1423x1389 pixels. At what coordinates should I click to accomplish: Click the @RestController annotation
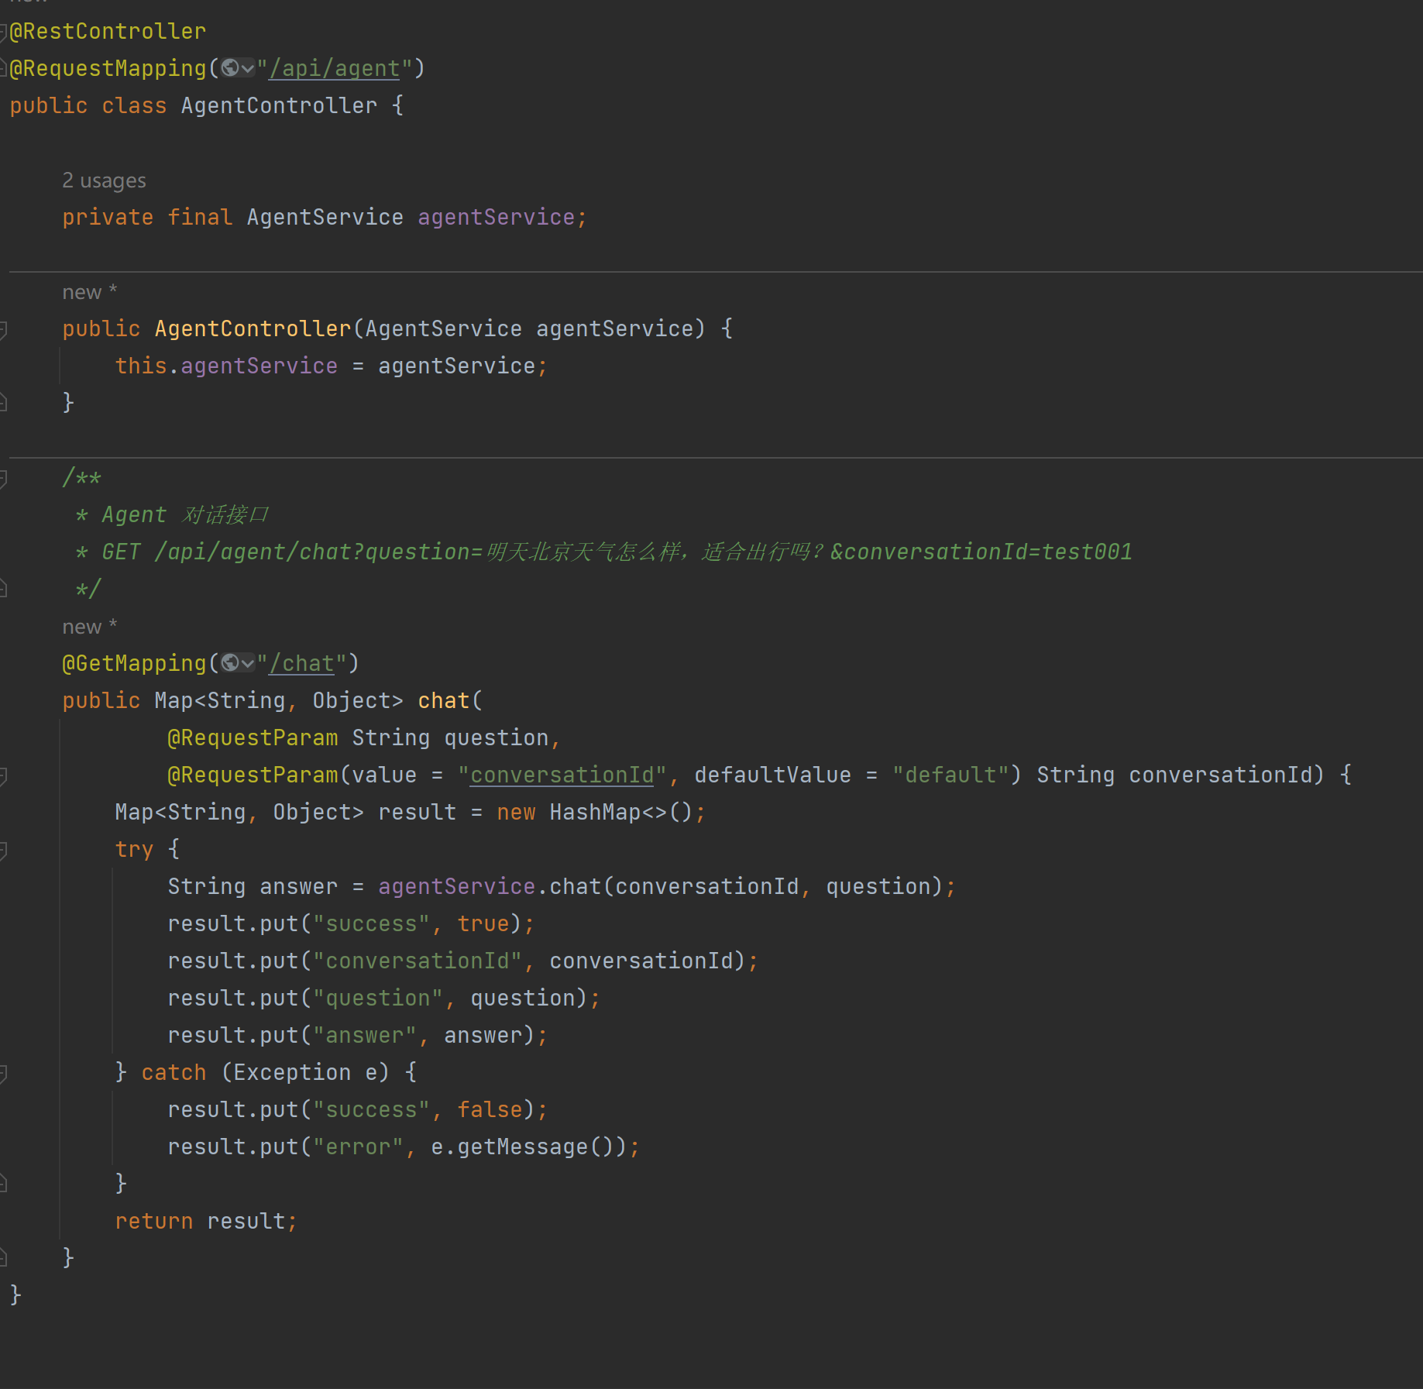(x=108, y=32)
